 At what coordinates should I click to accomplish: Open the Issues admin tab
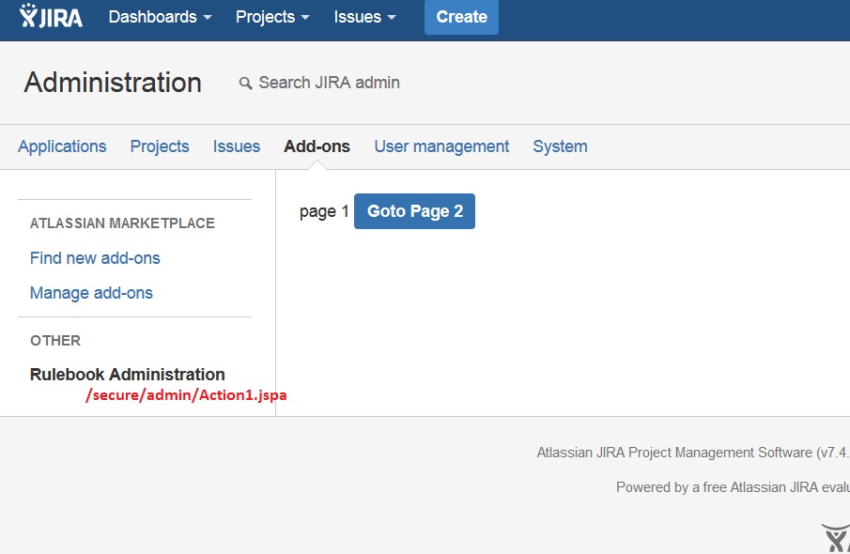(x=237, y=146)
